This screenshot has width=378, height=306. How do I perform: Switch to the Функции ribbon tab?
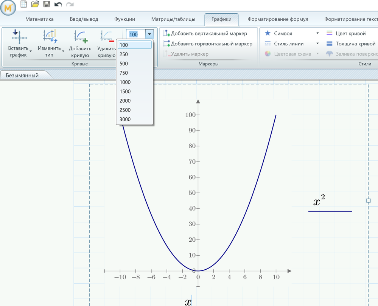point(124,19)
